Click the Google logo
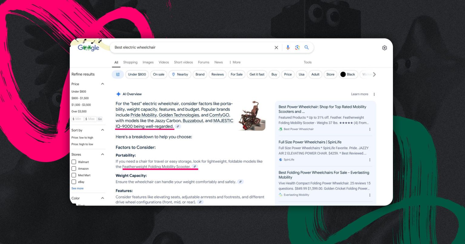 click(x=88, y=48)
